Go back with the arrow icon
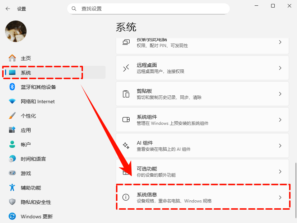The height and width of the screenshot is (223, 297). (8, 9)
